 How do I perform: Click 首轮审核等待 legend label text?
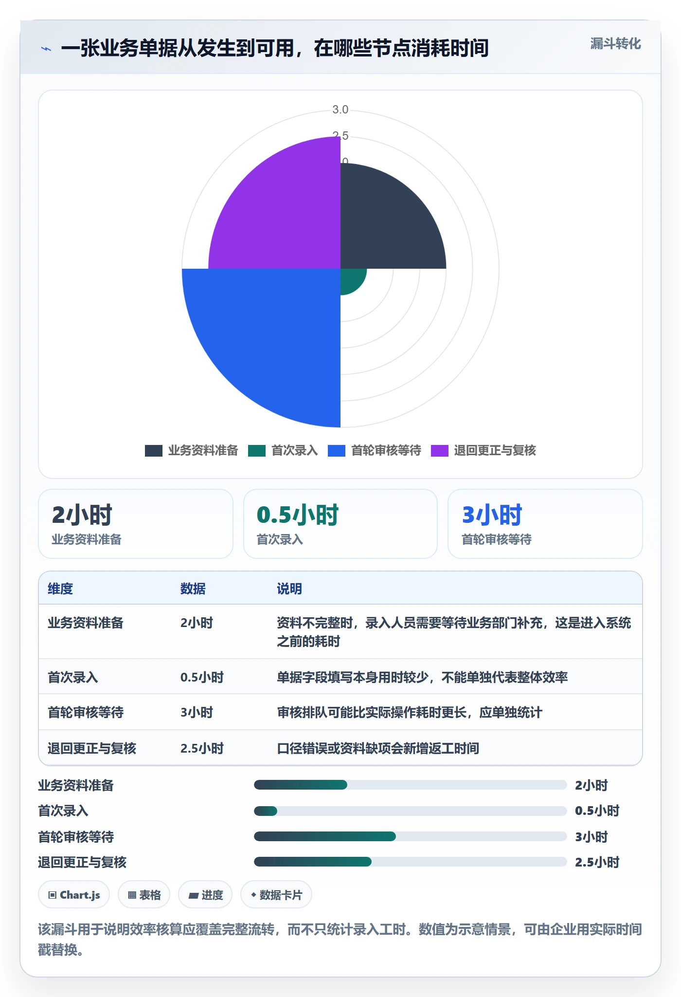[x=386, y=451]
